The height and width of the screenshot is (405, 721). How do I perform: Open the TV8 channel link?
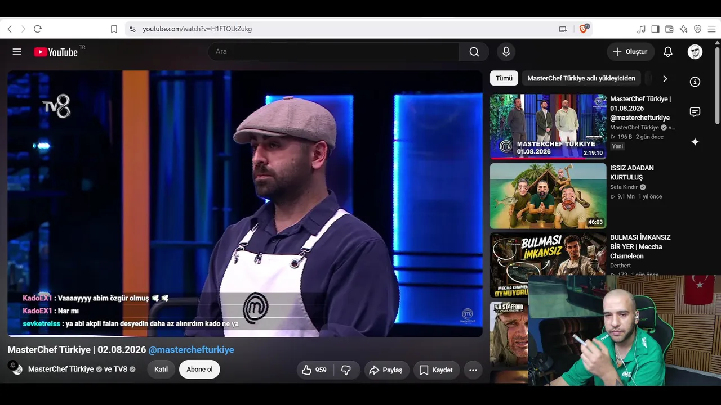(x=121, y=370)
